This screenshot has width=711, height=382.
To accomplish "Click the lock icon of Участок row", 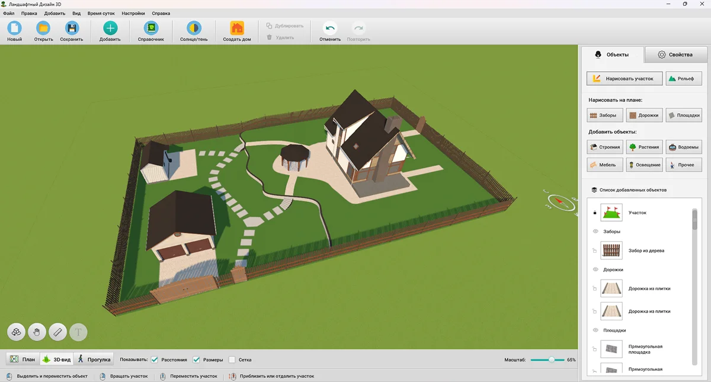I will [x=595, y=213].
